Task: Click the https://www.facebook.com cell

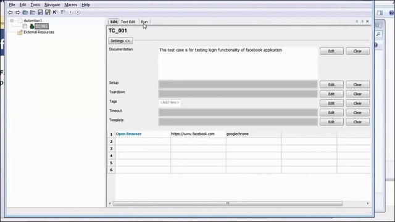Action: coord(198,134)
